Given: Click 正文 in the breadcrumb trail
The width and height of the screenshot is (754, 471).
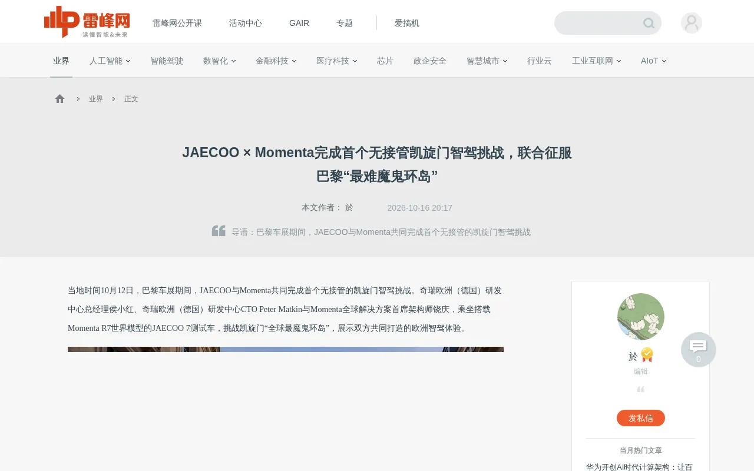Looking at the screenshot, I should (131, 99).
